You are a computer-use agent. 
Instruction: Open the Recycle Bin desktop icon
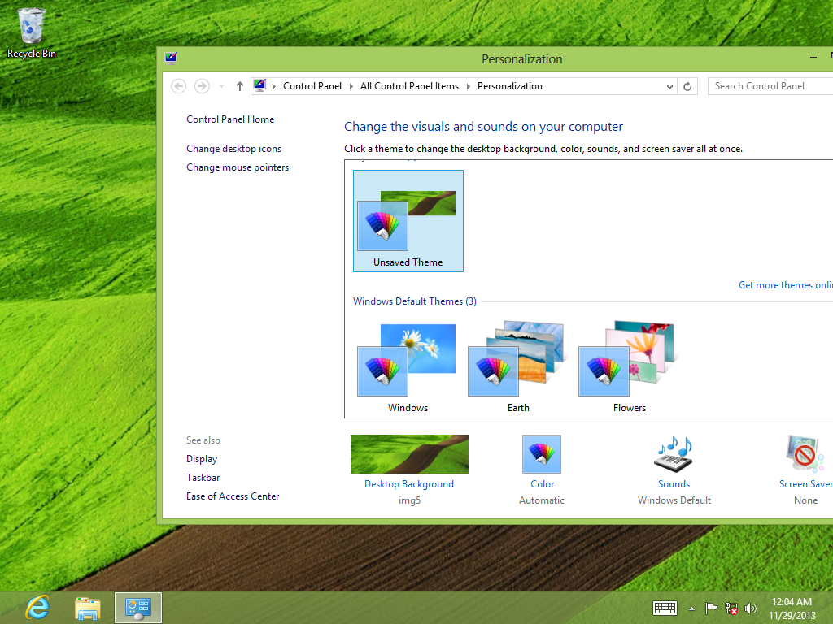tap(32, 32)
